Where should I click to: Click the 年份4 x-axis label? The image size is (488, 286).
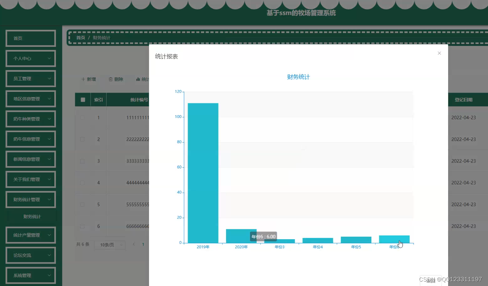pyautogui.click(x=318, y=247)
